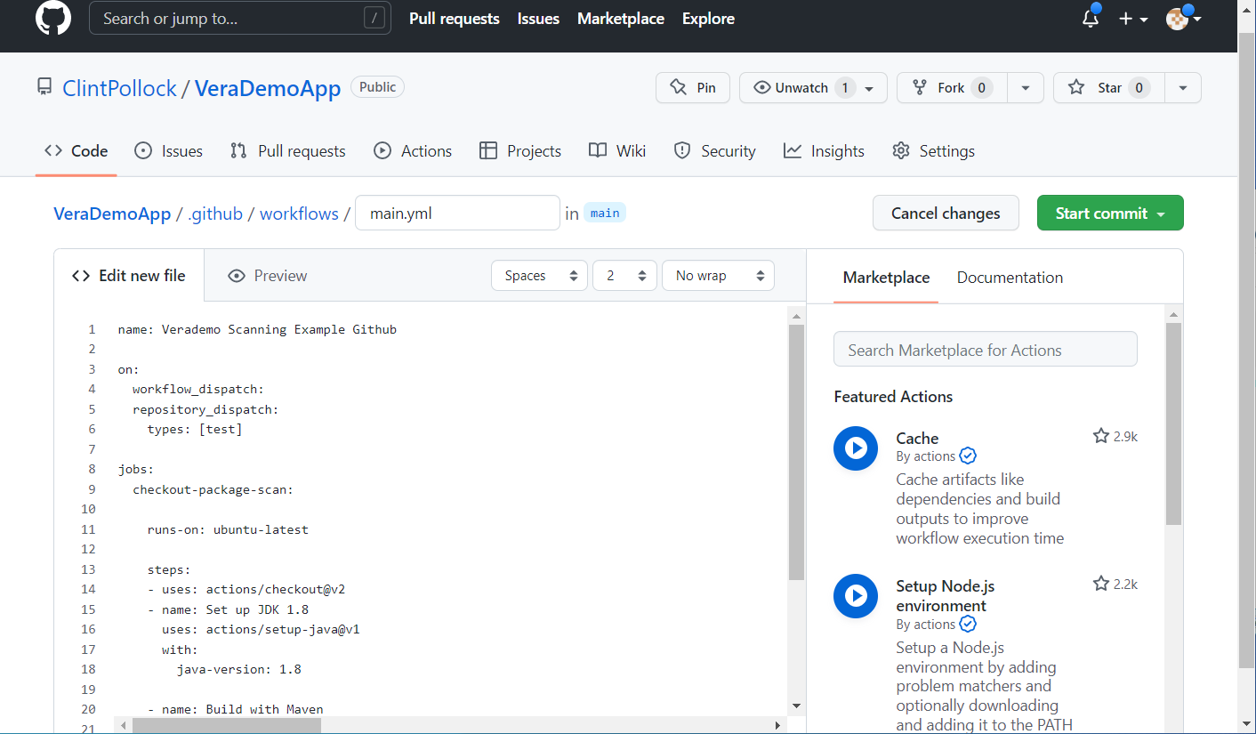
Task: Click Cancel changes
Action: pyautogui.click(x=946, y=214)
